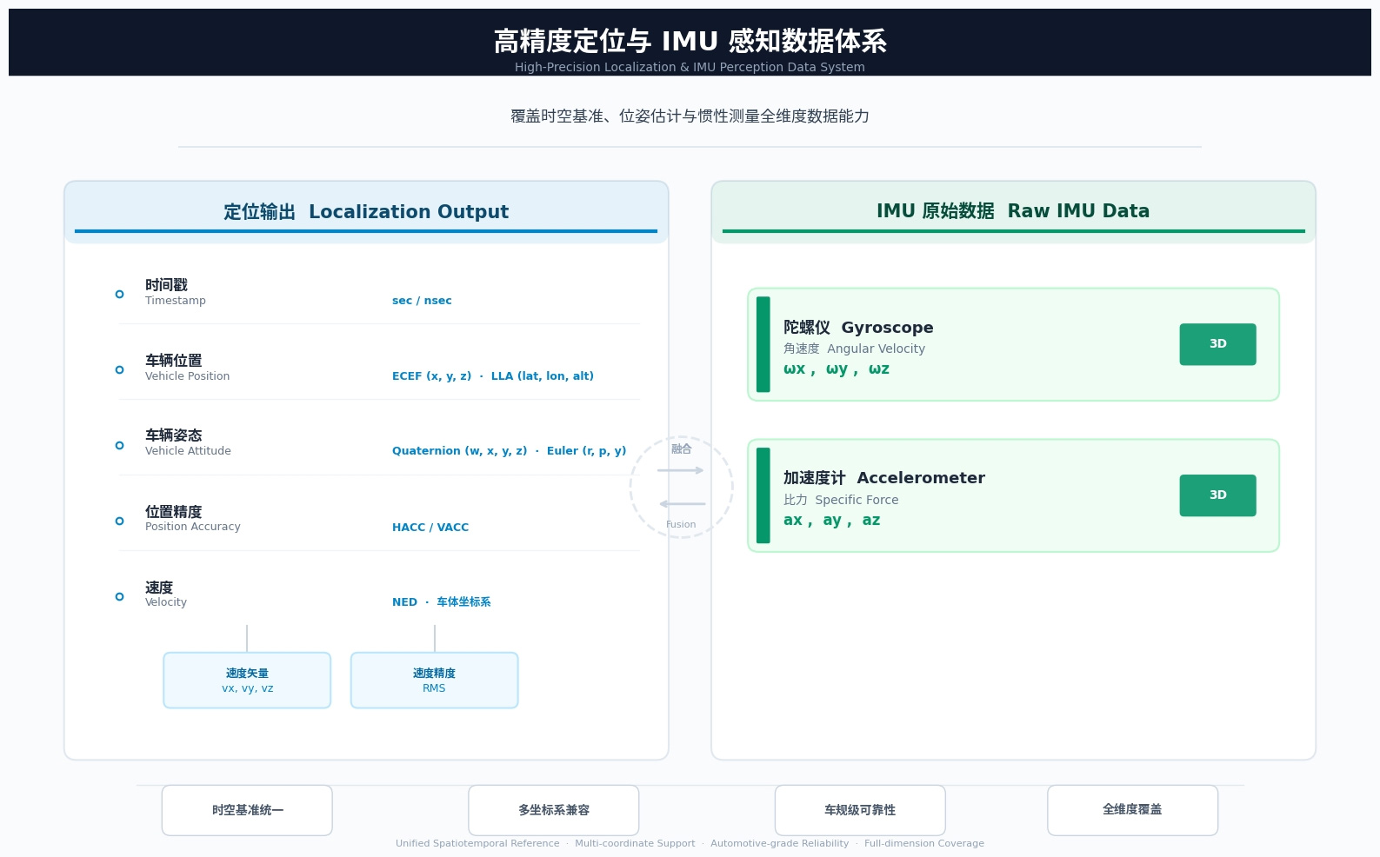Click the 角速度 Angular Velocity label

click(854, 349)
